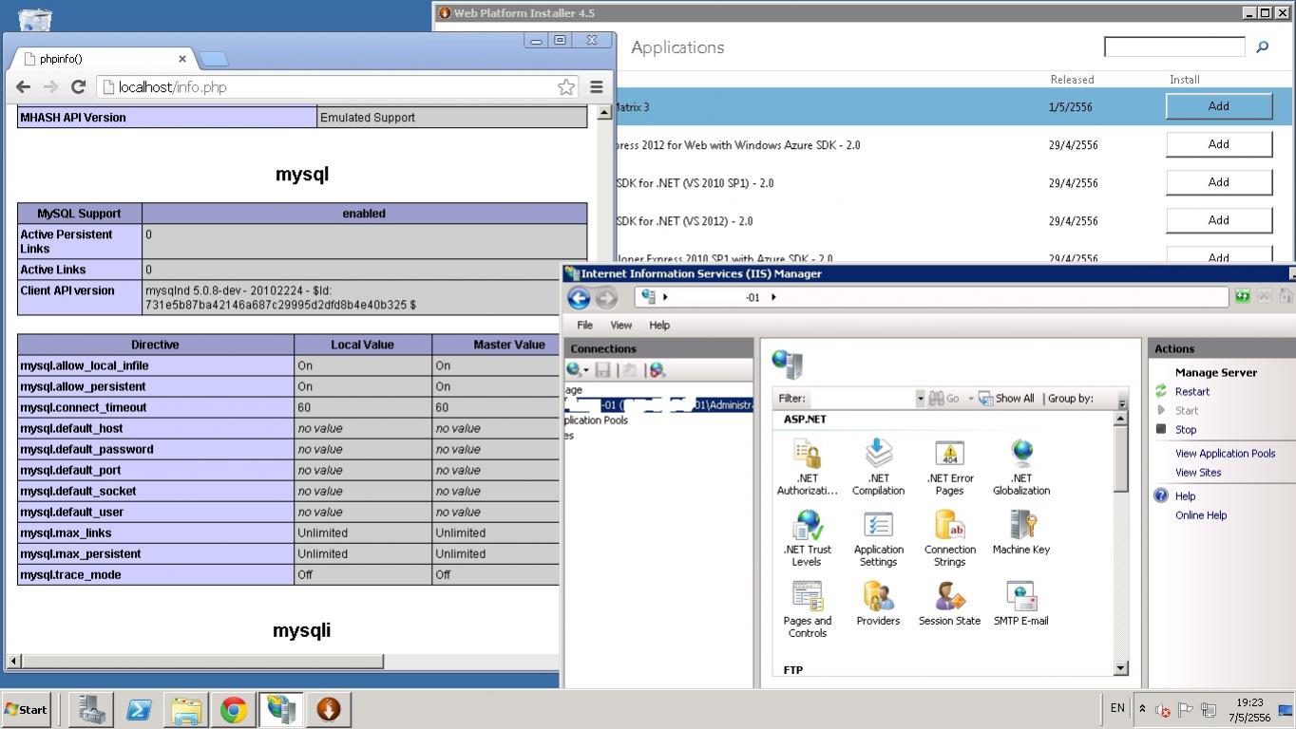Click View Sites link

1197,472
